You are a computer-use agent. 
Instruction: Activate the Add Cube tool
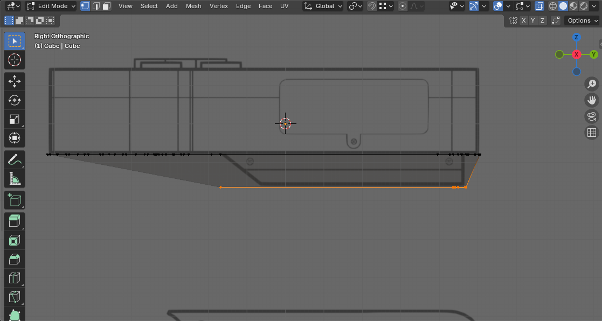pyautogui.click(x=14, y=200)
